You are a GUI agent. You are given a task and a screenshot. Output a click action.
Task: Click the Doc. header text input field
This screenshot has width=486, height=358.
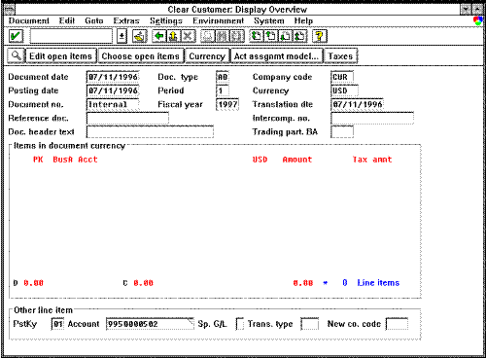[x=150, y=131]
